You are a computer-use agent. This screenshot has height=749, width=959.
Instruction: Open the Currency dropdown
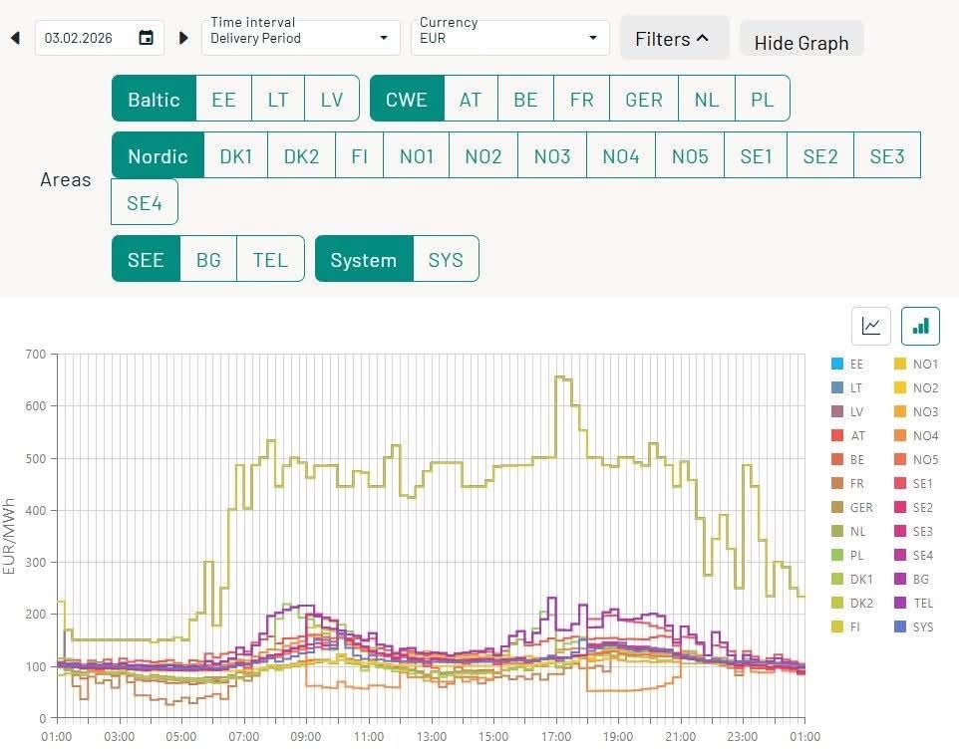click(509, 39)
